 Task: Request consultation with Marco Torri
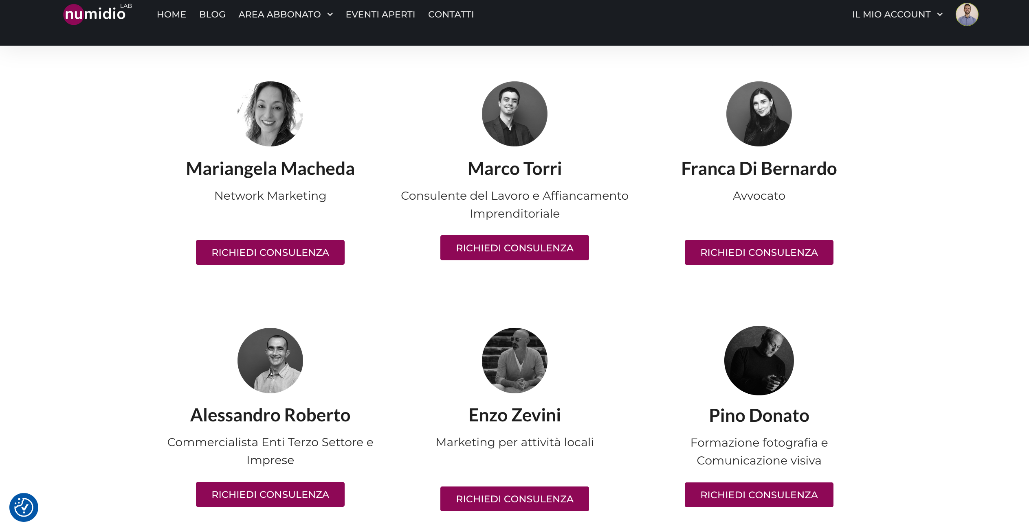[x=514, y=248]
